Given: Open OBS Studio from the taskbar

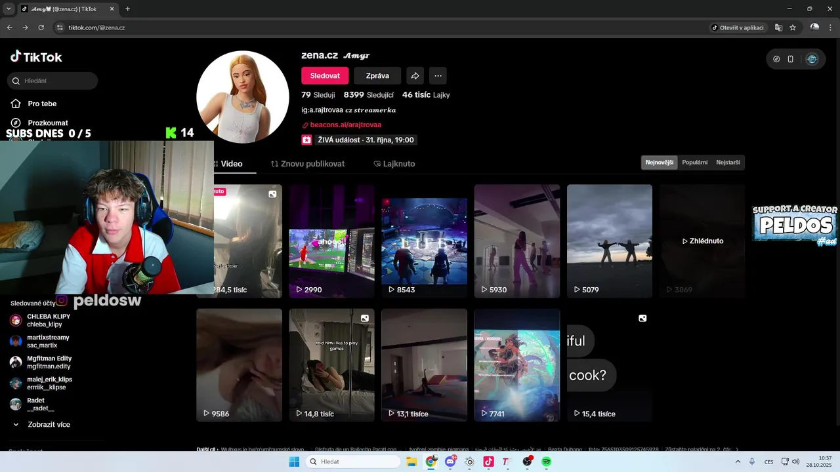Looking at the screenshot, I should (x=527, y=462).
